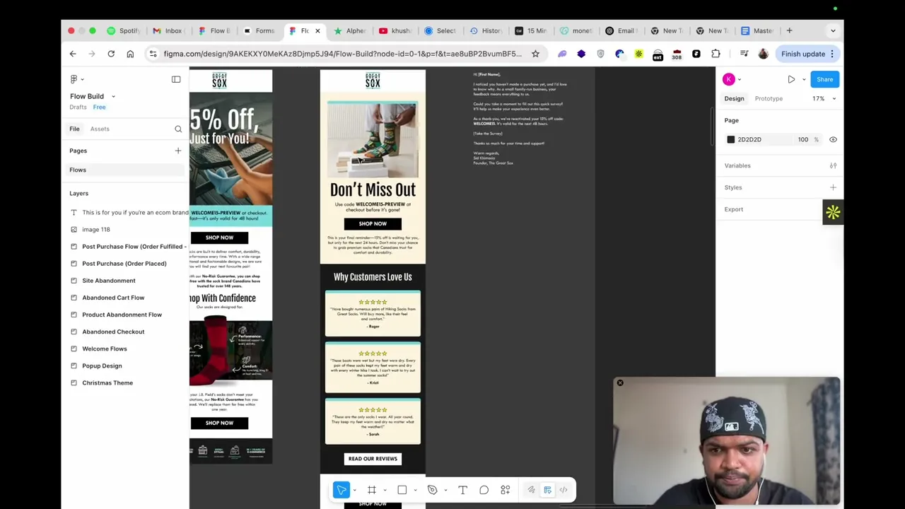
Task: Open Move tool options dropdown arrow
Action: point(354,490)
